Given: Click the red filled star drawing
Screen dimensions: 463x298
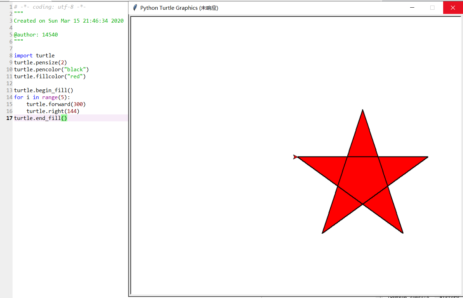Looking at the screenshot, I should point(362,171).
